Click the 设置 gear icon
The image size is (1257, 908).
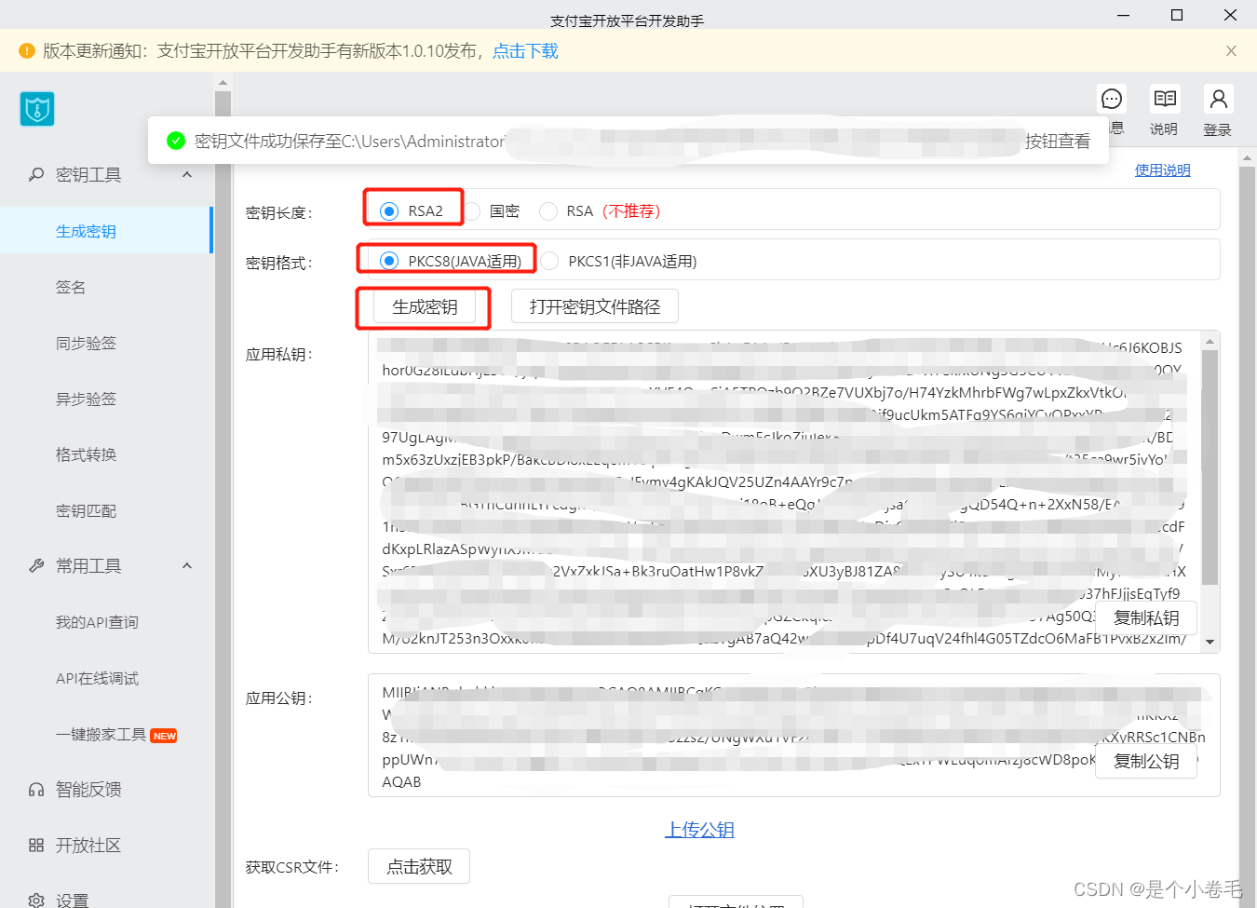pos(36,901)
